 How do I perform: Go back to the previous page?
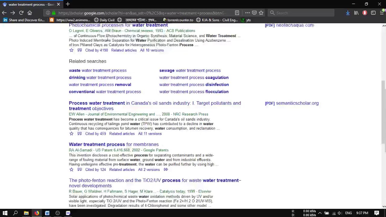coord(4,13)
